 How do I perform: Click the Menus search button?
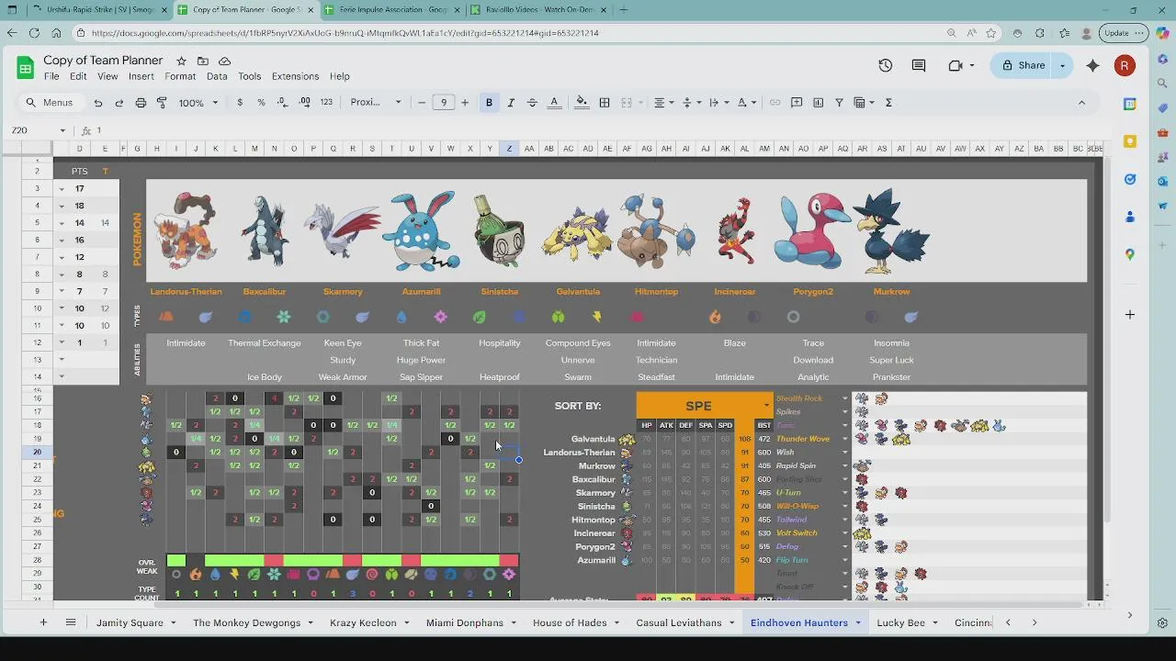pyautogui.click(x=51, y=103)
